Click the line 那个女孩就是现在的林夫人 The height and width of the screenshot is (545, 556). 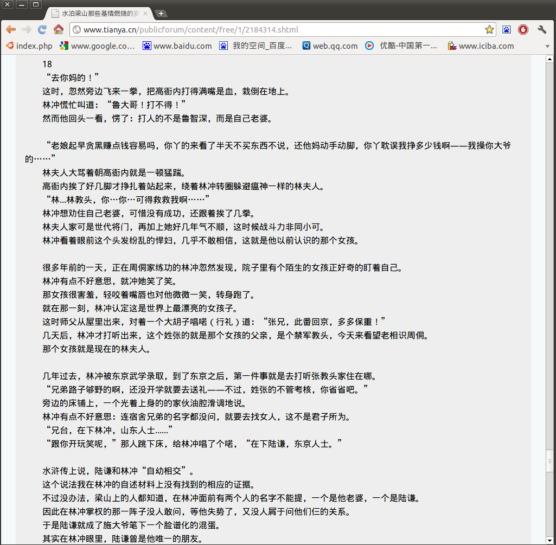pyautogui.click(x=97, y=349)
